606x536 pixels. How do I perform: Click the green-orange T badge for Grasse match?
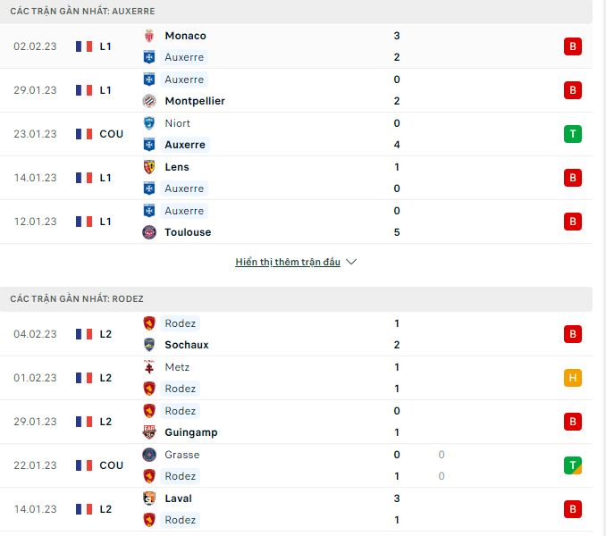[x=573, y=465]
